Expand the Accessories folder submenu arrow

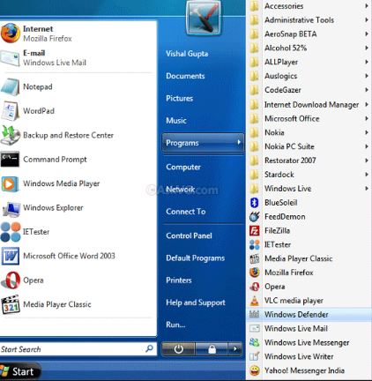pos(367,6)
